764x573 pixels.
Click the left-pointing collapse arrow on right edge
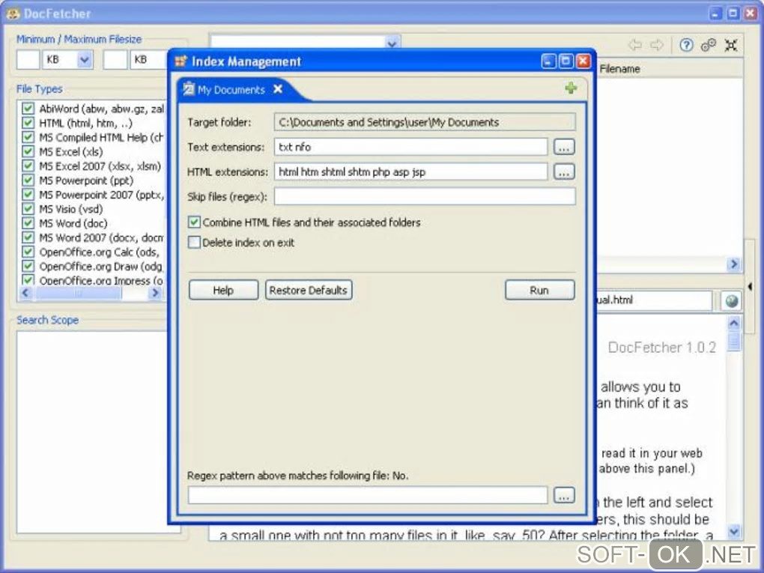(750, 286)
